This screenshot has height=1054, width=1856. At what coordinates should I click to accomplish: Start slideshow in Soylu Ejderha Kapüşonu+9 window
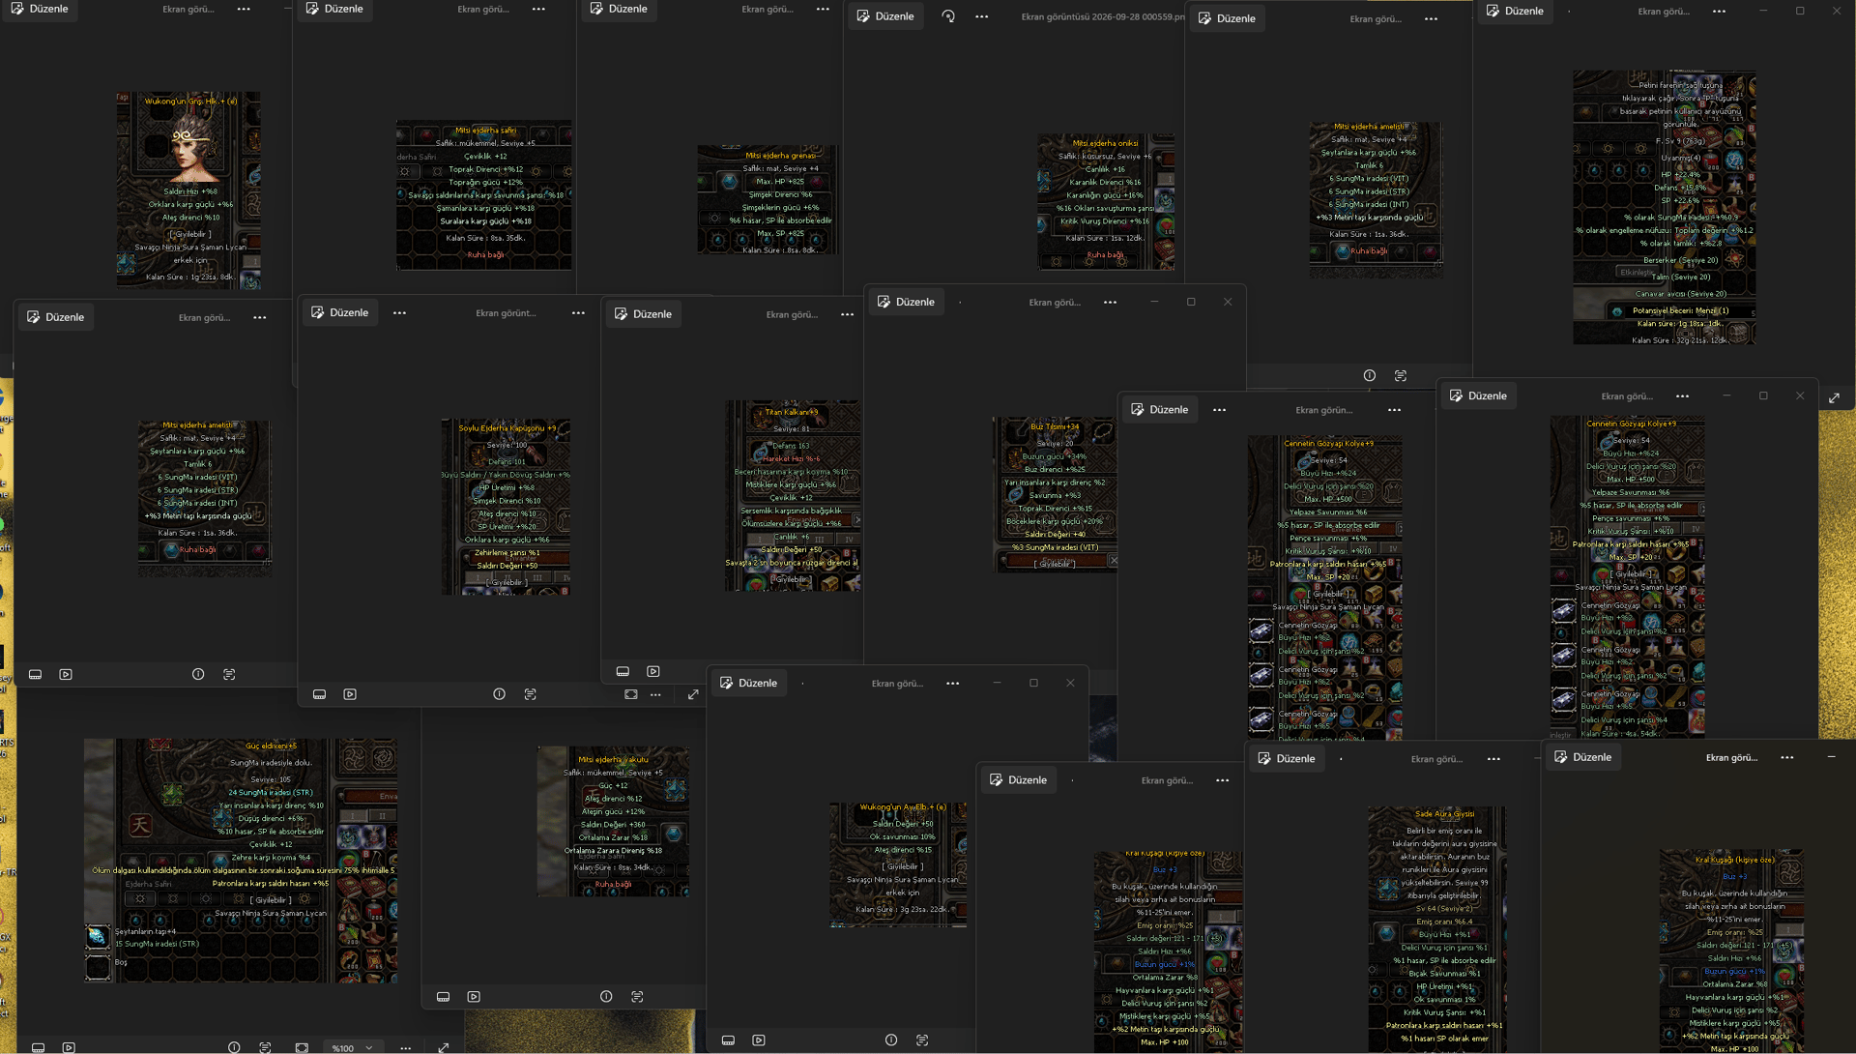[x=350, y=693]
